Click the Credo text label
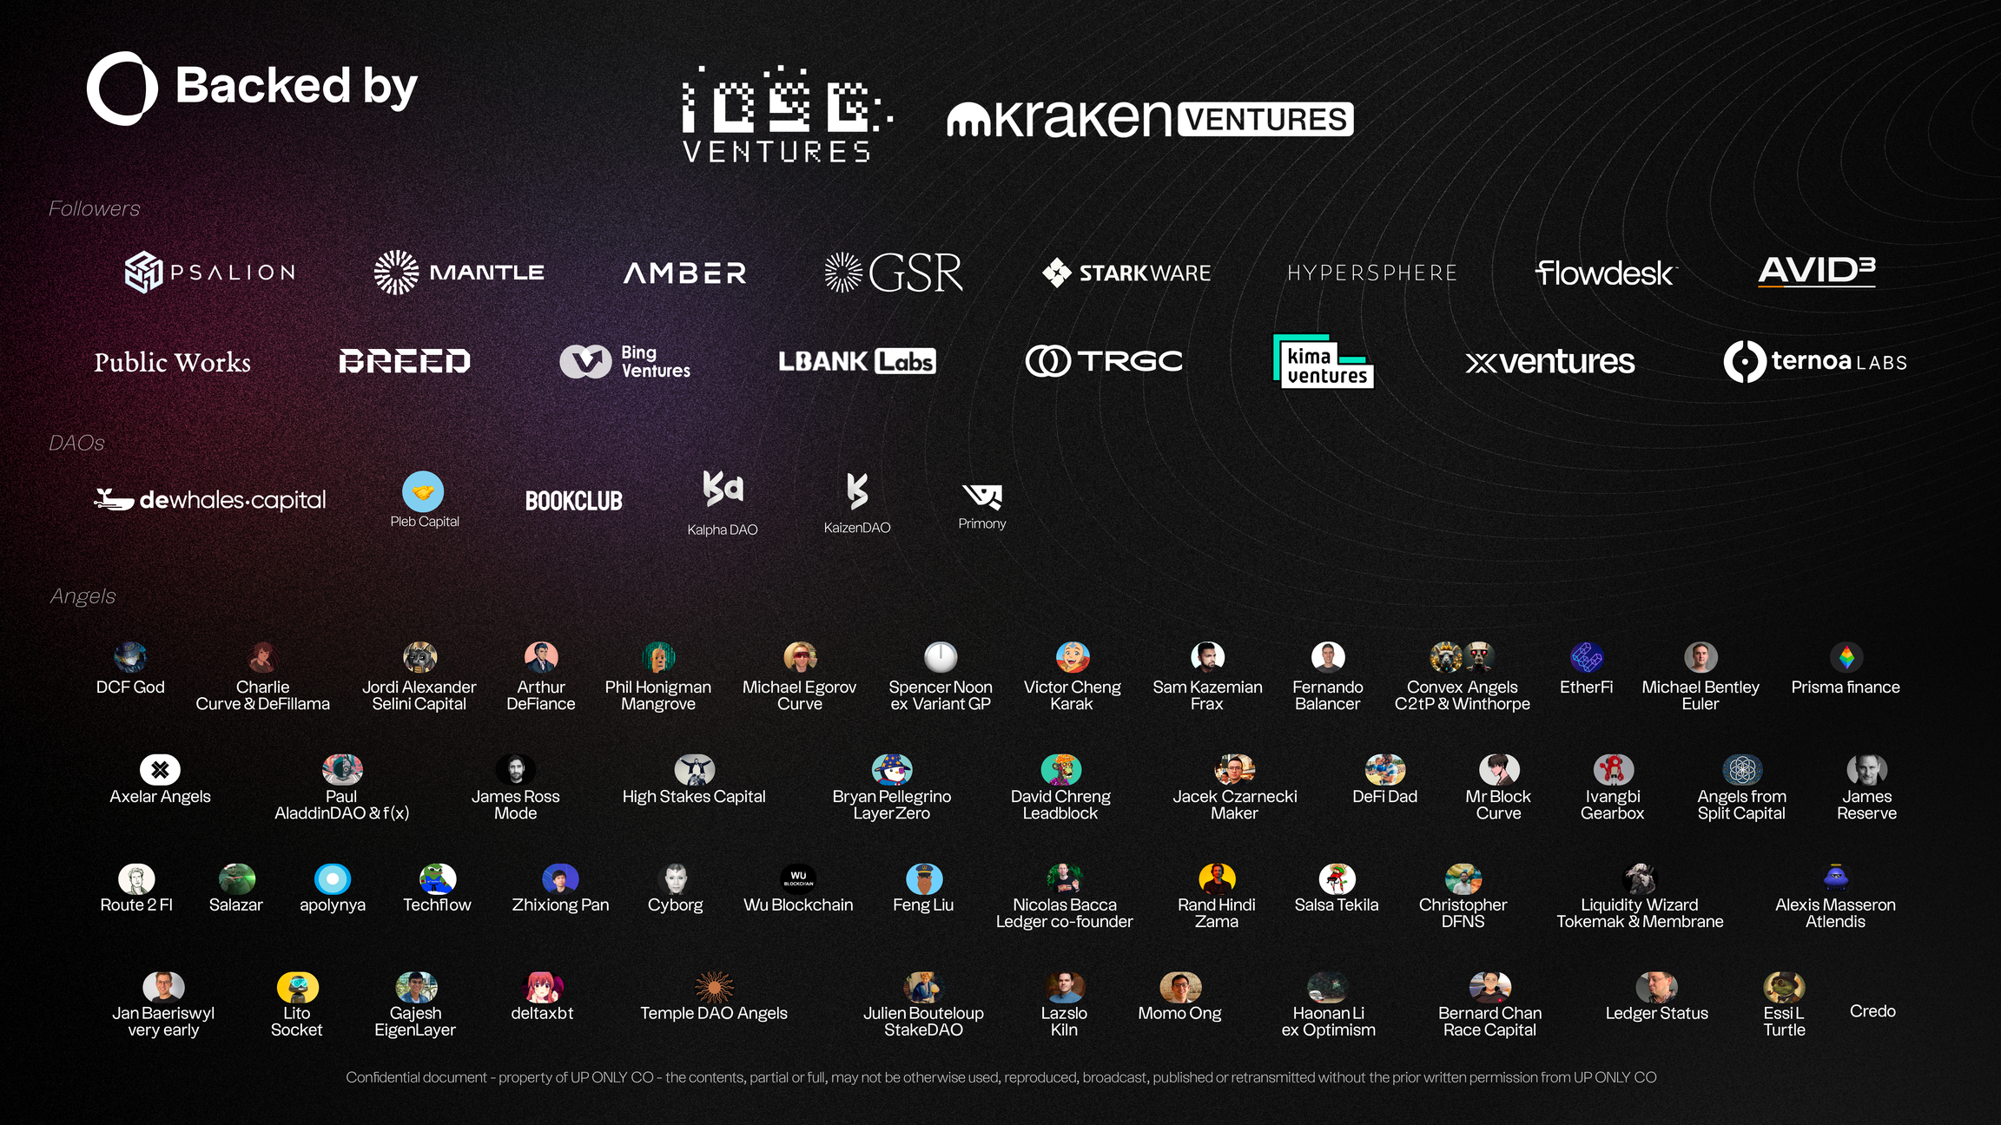 1872,1011
